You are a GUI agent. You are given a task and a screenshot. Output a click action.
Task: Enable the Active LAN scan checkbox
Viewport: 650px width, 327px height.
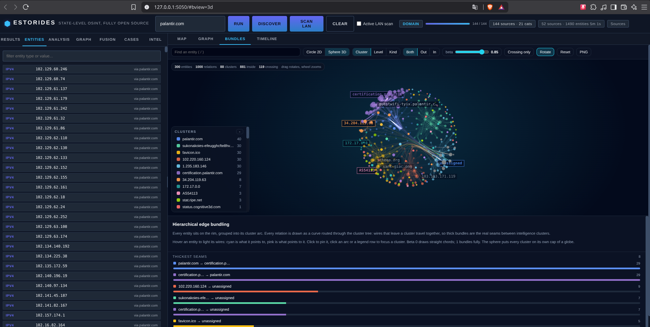pyautogui.click(x=359, y=23)
